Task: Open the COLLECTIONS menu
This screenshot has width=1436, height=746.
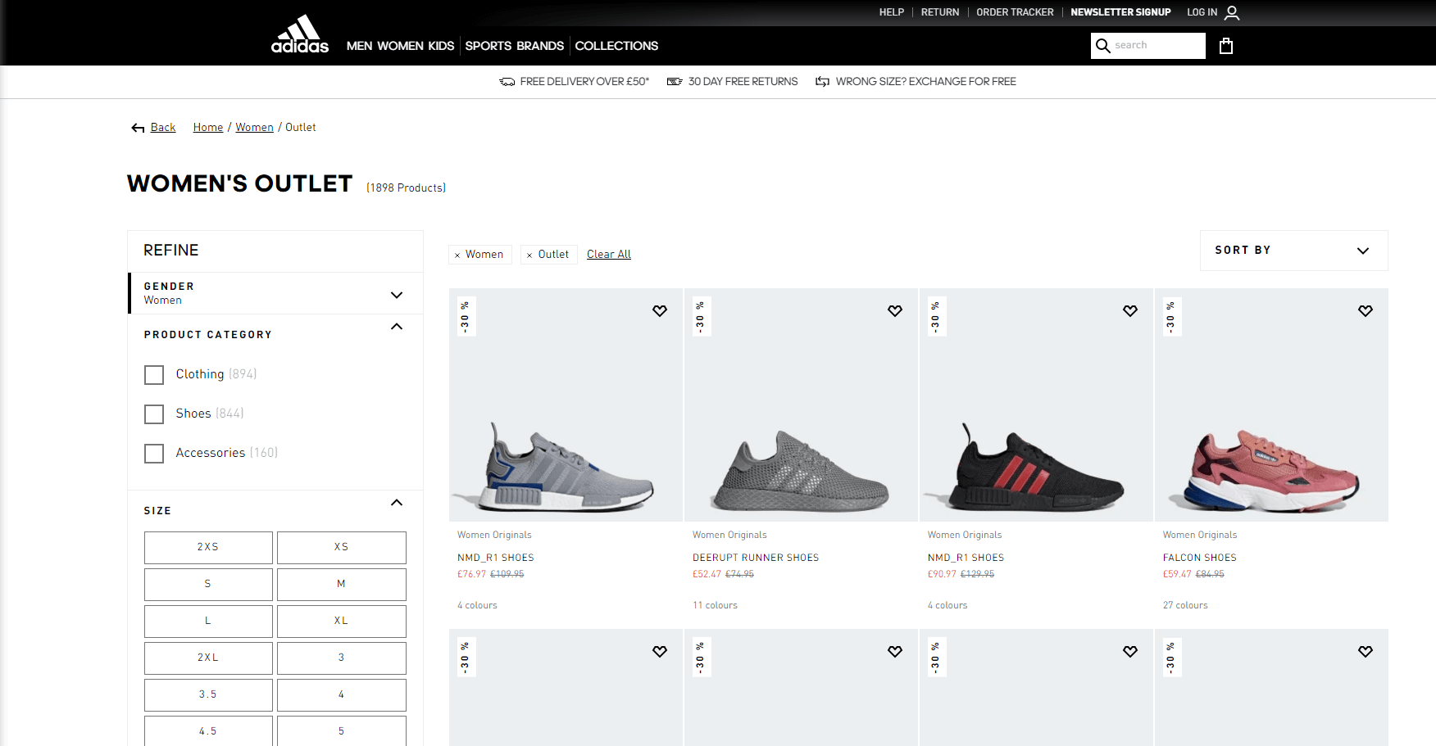Action: tap(616, 46)
